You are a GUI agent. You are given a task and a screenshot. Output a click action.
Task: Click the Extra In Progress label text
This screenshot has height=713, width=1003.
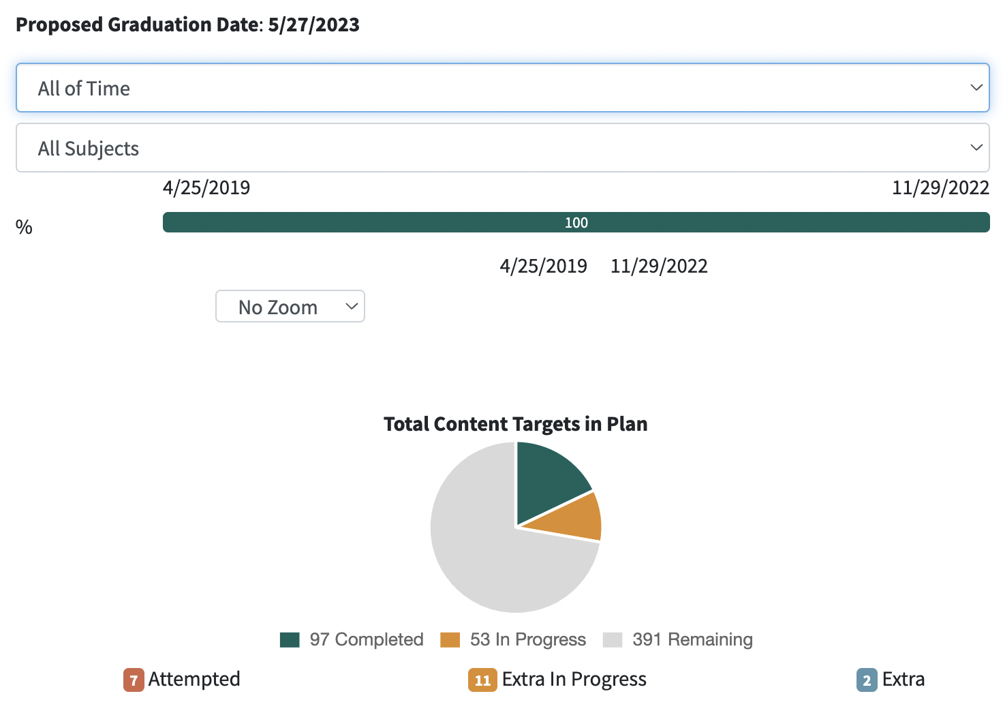tap(574, 680)
